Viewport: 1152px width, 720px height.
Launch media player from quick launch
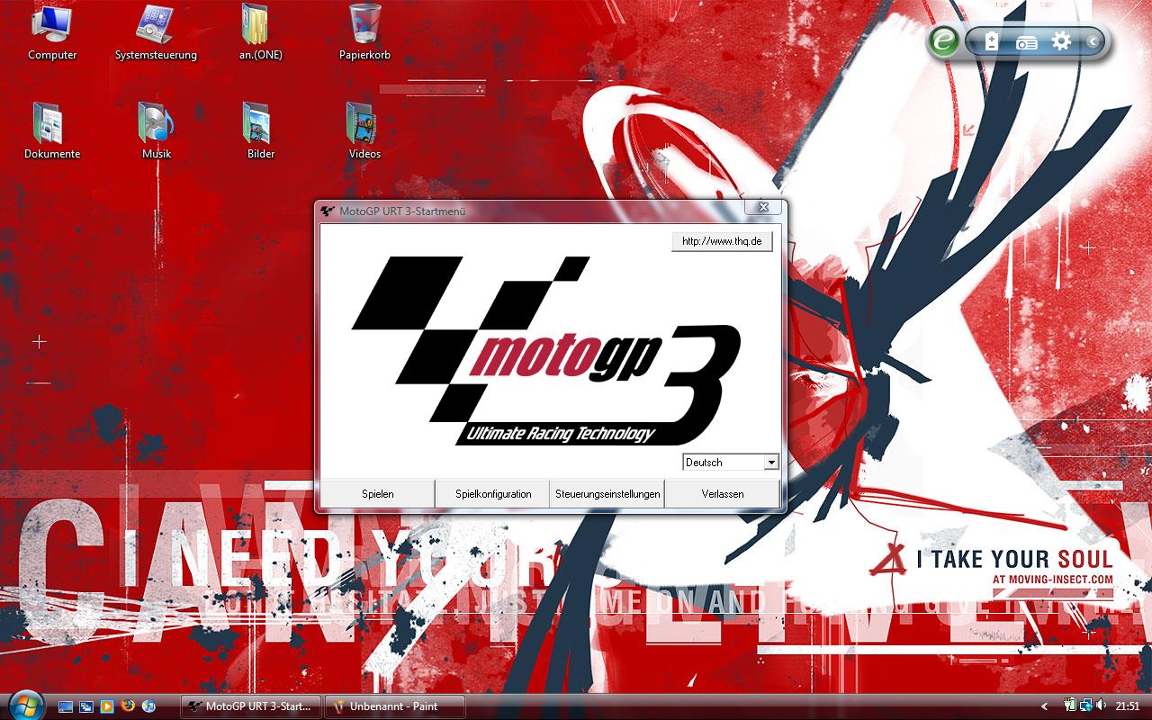click(x=107, y=706)
